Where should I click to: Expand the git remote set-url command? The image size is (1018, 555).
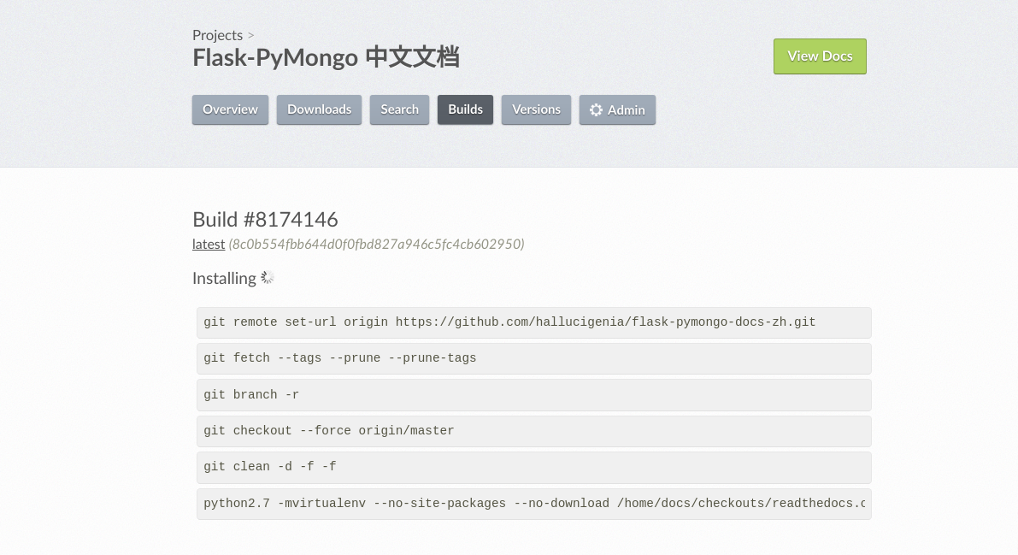click(x=533, y=322)
